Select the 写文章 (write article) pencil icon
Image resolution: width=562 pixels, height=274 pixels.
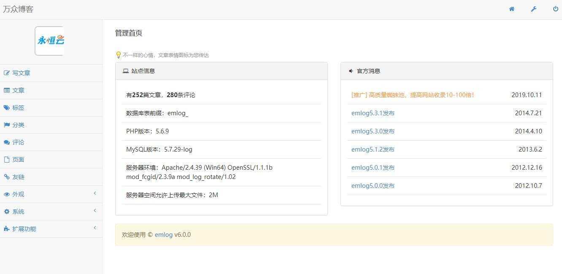click(x=7, y=73)
